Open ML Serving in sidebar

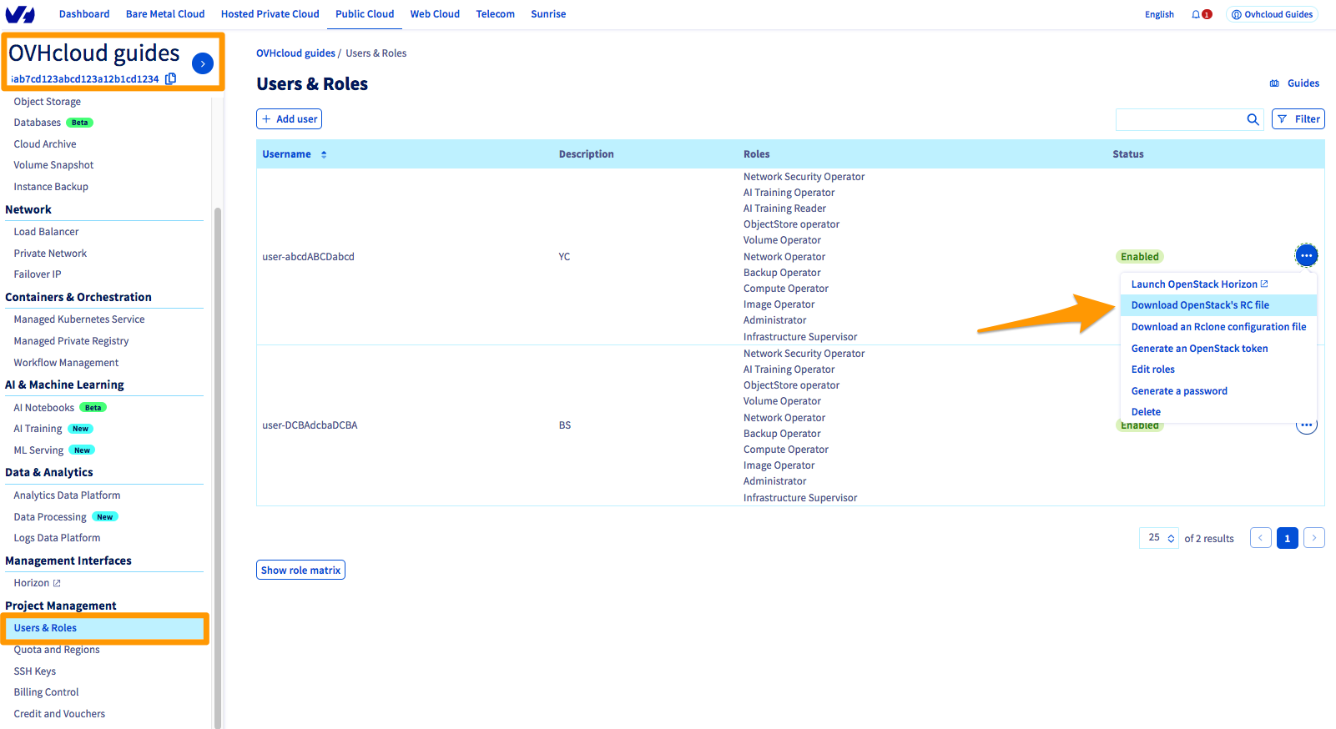[38, 450]
